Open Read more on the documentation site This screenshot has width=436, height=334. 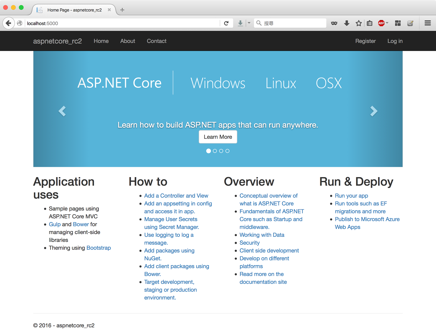[x=263, y=278]
